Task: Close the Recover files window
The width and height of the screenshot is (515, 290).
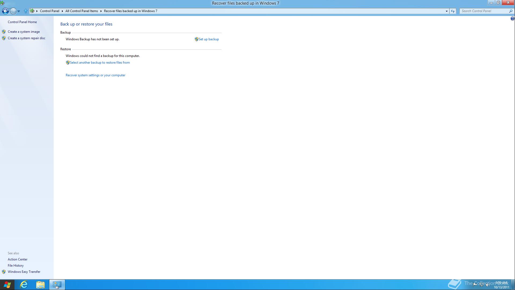Action: click(x=508, y=3)
